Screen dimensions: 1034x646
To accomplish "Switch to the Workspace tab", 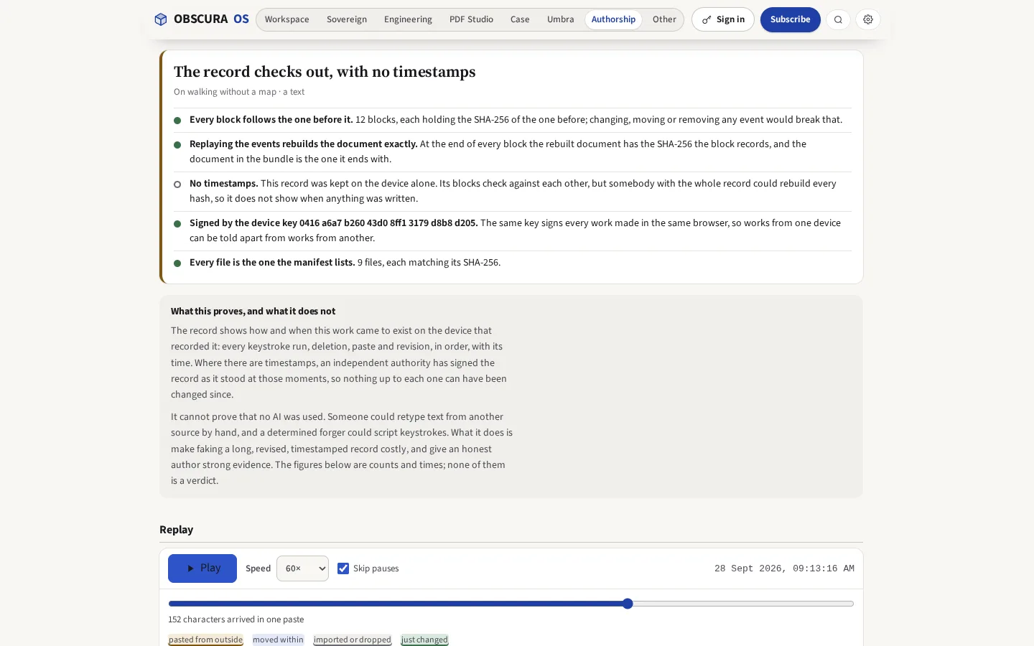I will pyautogui.click(x=287, y=19).
